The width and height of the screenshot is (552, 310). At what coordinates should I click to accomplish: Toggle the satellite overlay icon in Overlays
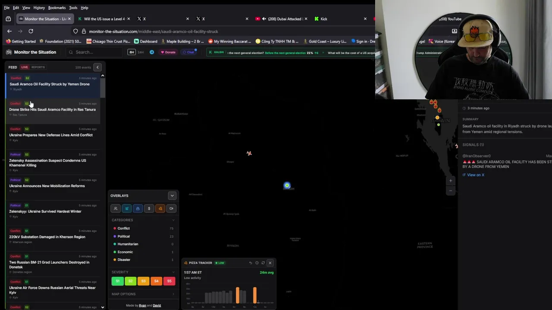(x=127, y=208)
